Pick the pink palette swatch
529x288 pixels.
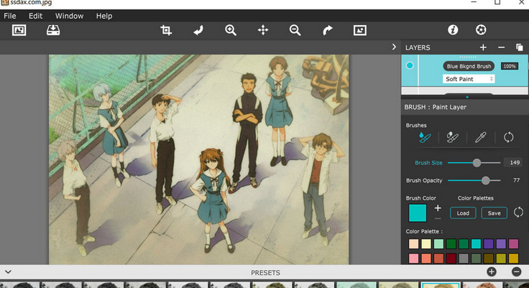coord(413,259)
